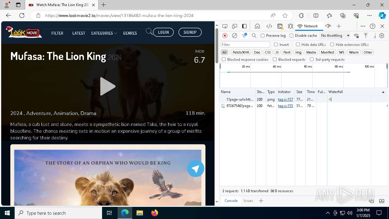Filter requests by Img type
The height and width of the screenshot is (219, 389).
pyautogui.click(x=298, y=52)
